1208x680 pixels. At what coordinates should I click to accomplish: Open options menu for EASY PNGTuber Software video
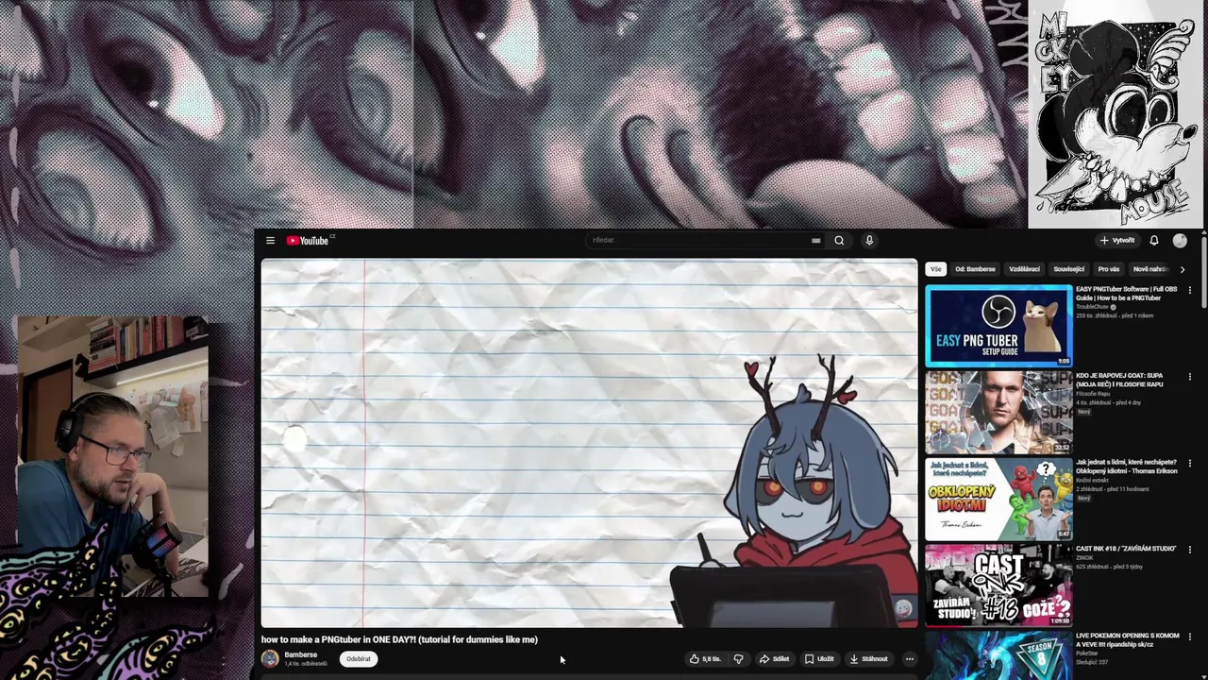(x=1189, y=290)
